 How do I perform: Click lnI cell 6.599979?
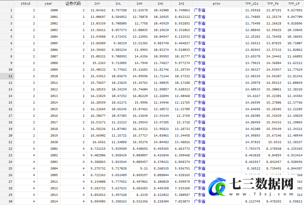pos(182,181)
